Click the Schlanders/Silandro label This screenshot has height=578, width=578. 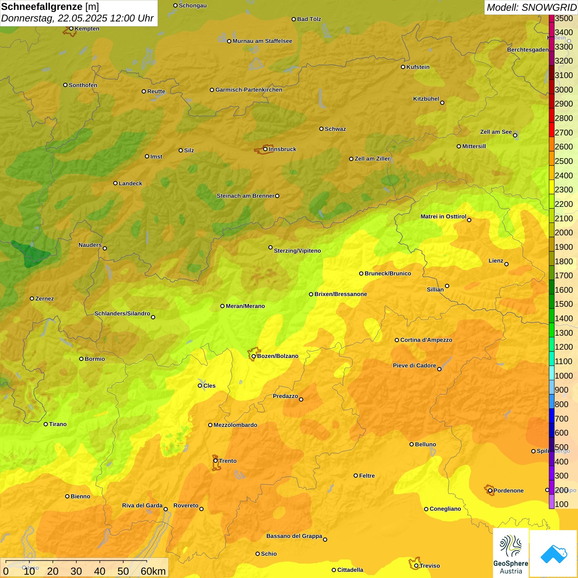[122, 313]
